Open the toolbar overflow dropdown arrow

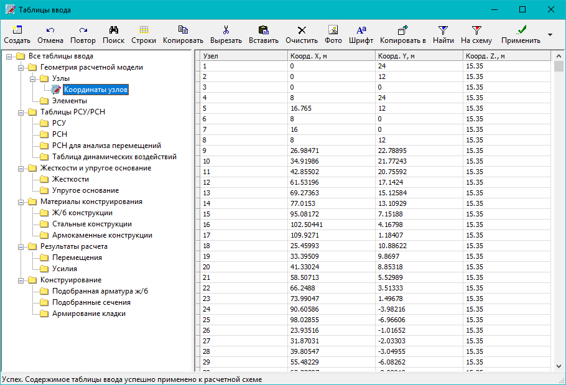pos(550,34)
